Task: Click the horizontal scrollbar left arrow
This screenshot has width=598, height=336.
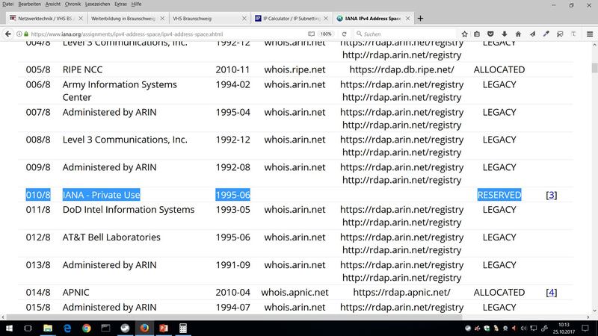Action: tap(3, 317)
